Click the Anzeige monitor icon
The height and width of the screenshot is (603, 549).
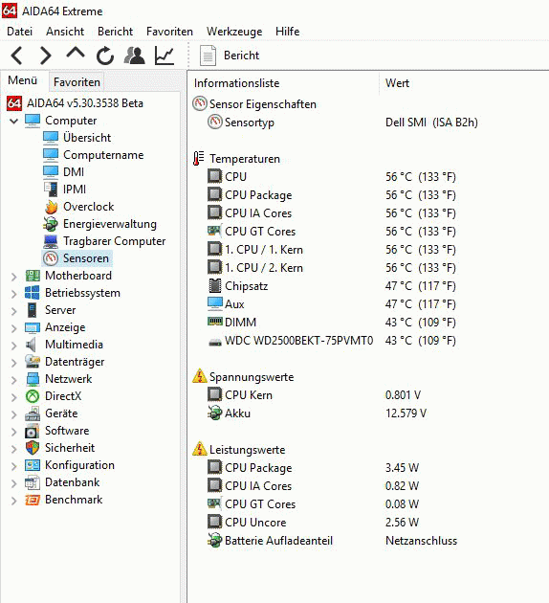33,327
